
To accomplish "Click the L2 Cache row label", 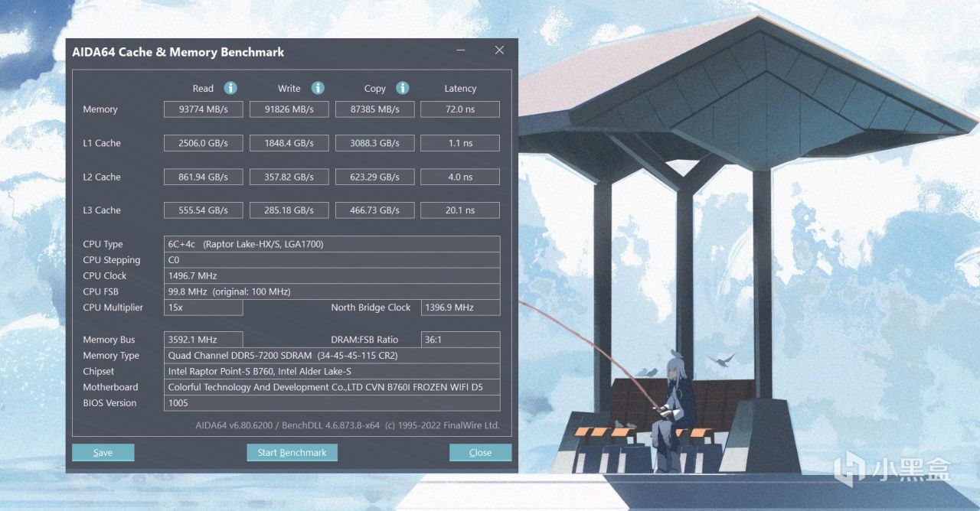I will pos(102,177).
